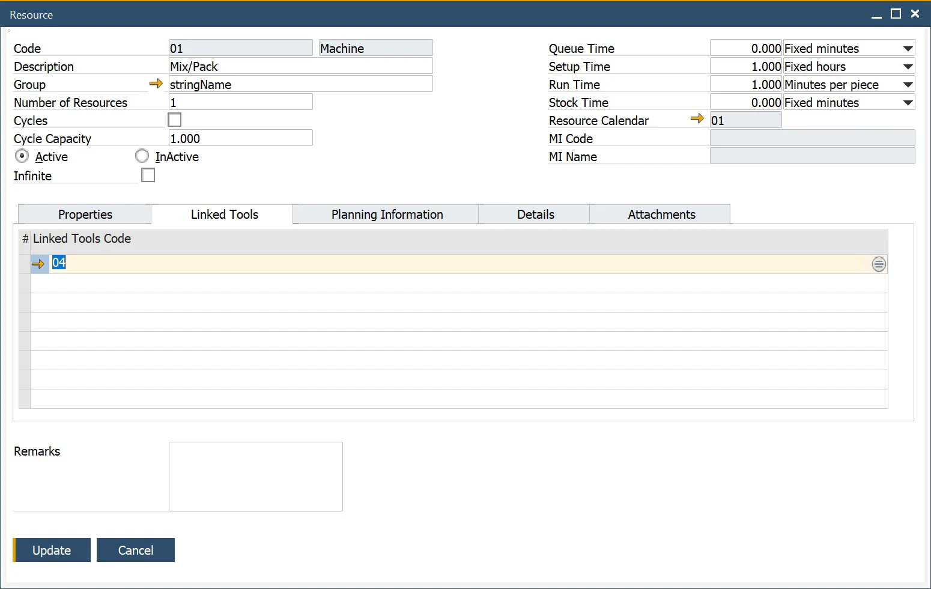Screen dimensions: 931x589
Task: Click link arrow beside tool code 04
Action: tap(38, 264)
